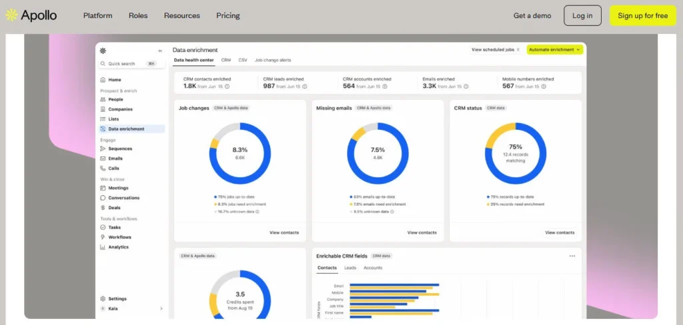Open the Home icon in the sidebar
The height and width of the screenshot is (325, 683).
point(103,80)
